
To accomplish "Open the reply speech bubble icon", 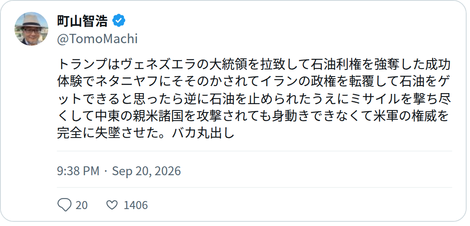I will [x=64, y=205].
